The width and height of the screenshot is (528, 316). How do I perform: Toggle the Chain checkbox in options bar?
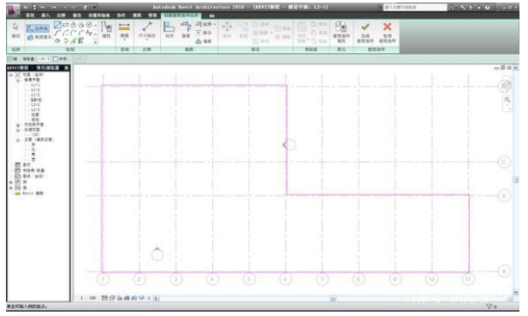click(9, 59)
